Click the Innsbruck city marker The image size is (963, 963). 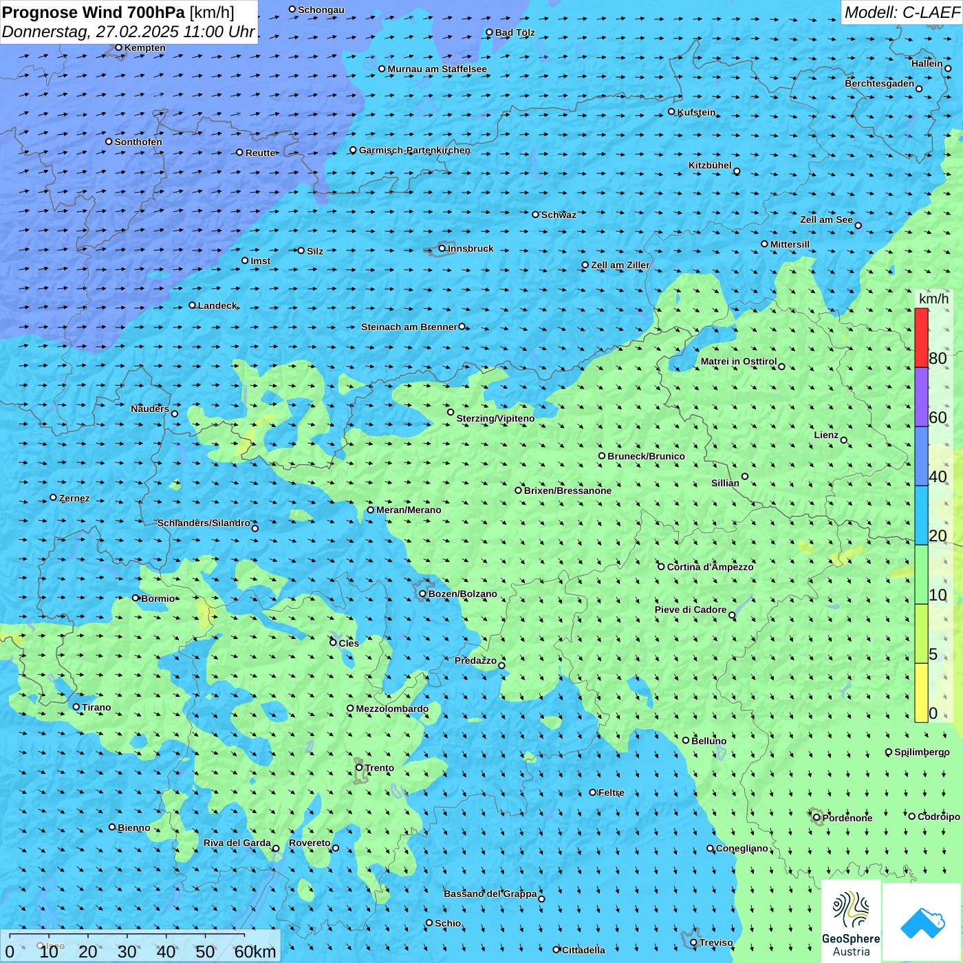[442, 248]
